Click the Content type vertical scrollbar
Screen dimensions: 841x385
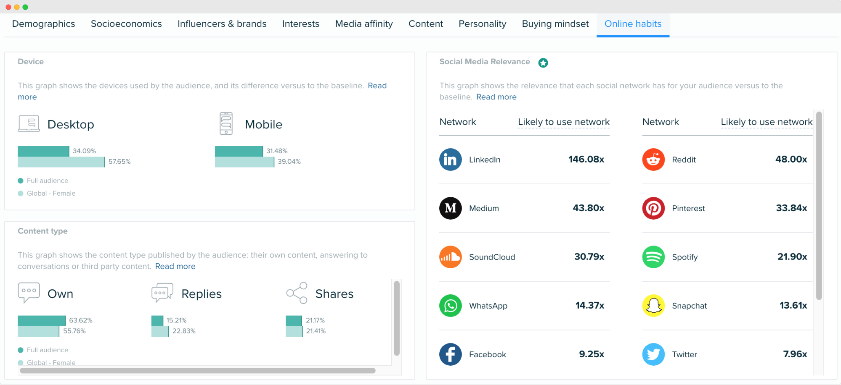(x=396, y=319)
